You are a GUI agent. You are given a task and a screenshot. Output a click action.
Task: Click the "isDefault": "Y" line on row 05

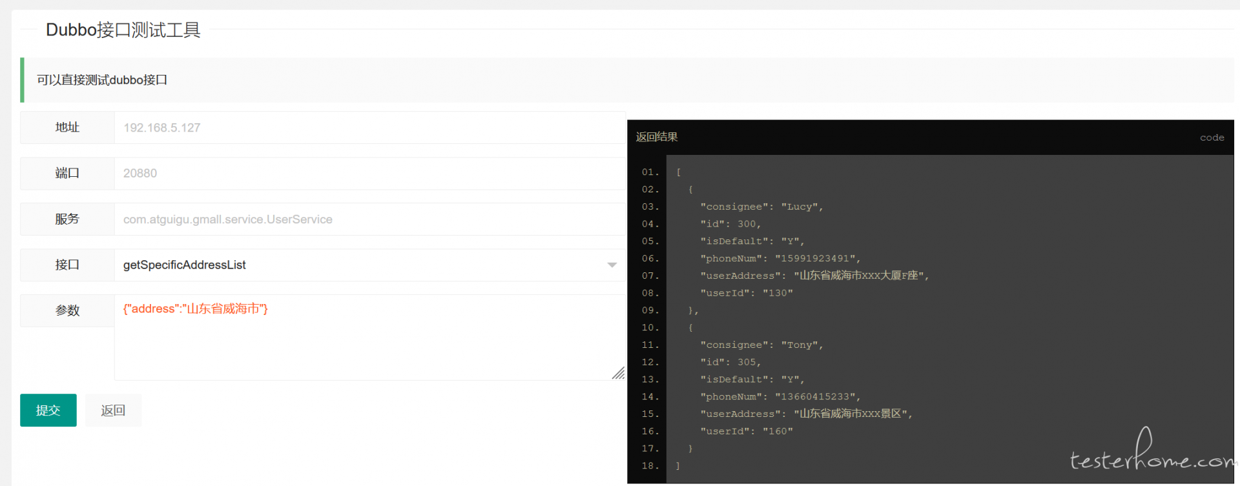(752, 241)
